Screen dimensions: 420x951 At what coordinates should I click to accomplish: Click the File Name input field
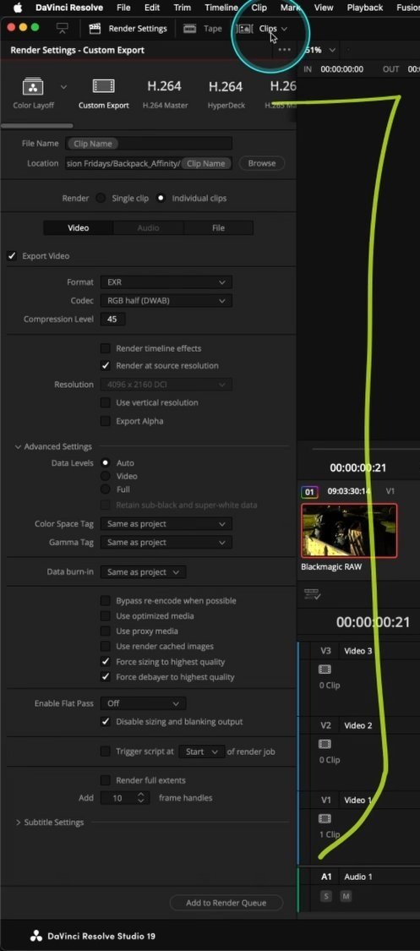pos(149,144)
